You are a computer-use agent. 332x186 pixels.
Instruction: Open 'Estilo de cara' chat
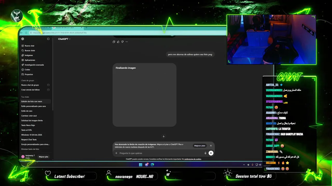pyautogui.click(x=36, y=111)
